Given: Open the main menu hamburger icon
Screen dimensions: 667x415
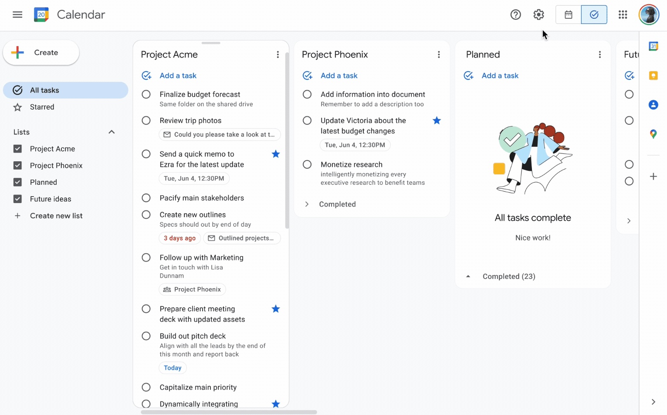Looking at the screenshot, I should 17,15.
